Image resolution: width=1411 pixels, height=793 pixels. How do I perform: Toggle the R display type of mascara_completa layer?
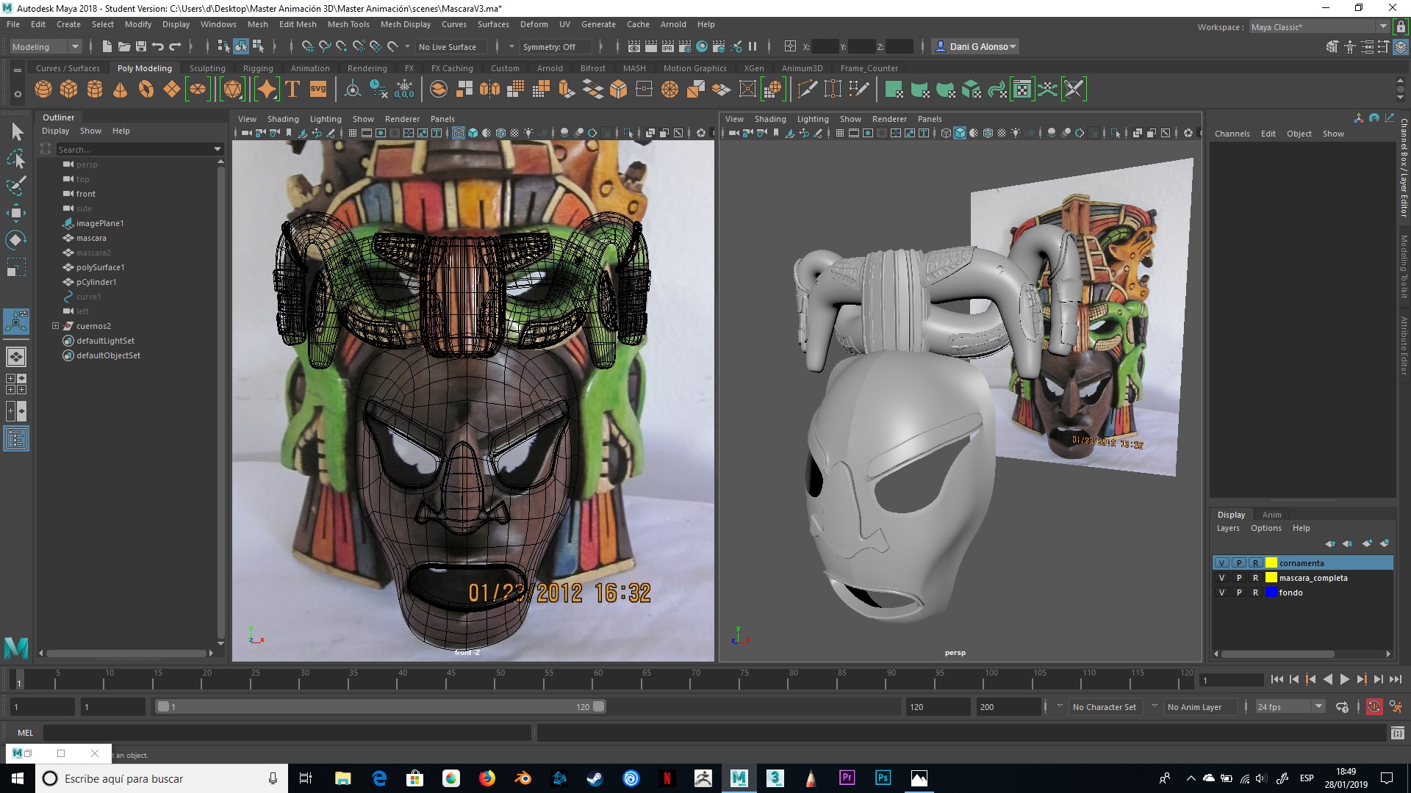(x=1255, y=578)
